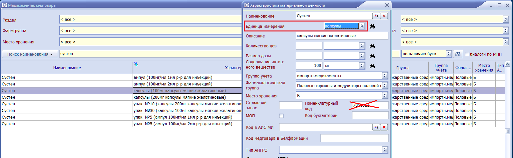Screen dimensions: 513x158
Task: Open the Группа учета dropdown
Action: [385, 76]
